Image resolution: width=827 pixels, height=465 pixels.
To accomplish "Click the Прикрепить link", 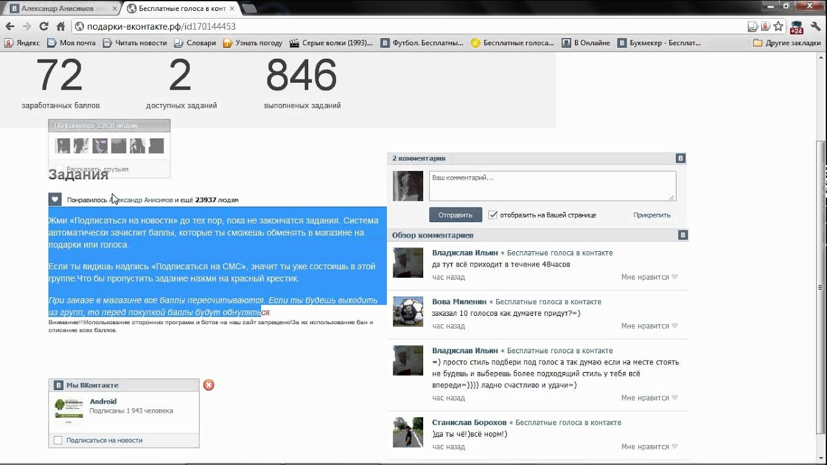I will coord(652,215).
